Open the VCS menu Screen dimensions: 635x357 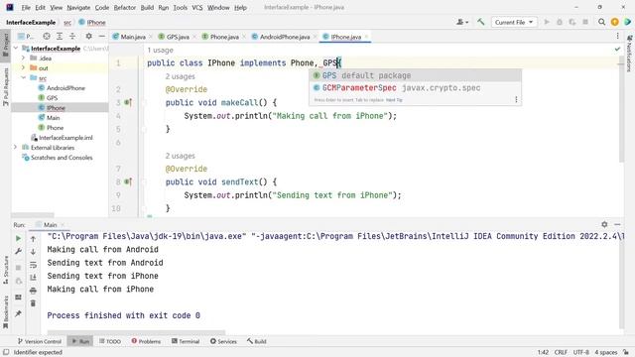(x=197, y=7)
